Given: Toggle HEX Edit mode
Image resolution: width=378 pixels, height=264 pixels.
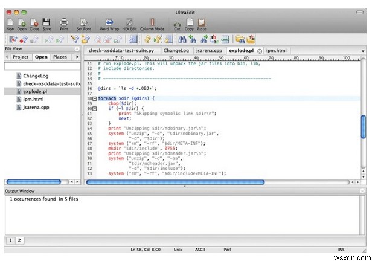Looking at the screenshot, I should [x=128, y=22].
